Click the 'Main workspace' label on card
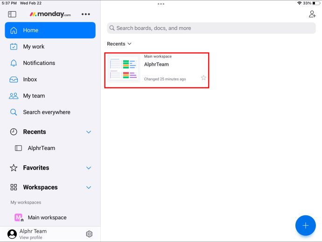322x242 pixels. pos(158,57)
